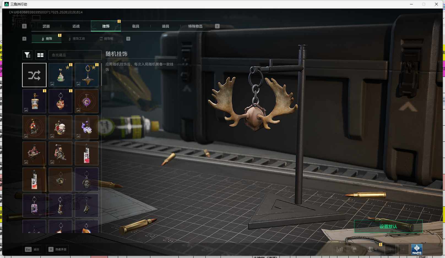Open the statistics bar chart icon
This screenshot has height=258, width=445.
(340, 249)
